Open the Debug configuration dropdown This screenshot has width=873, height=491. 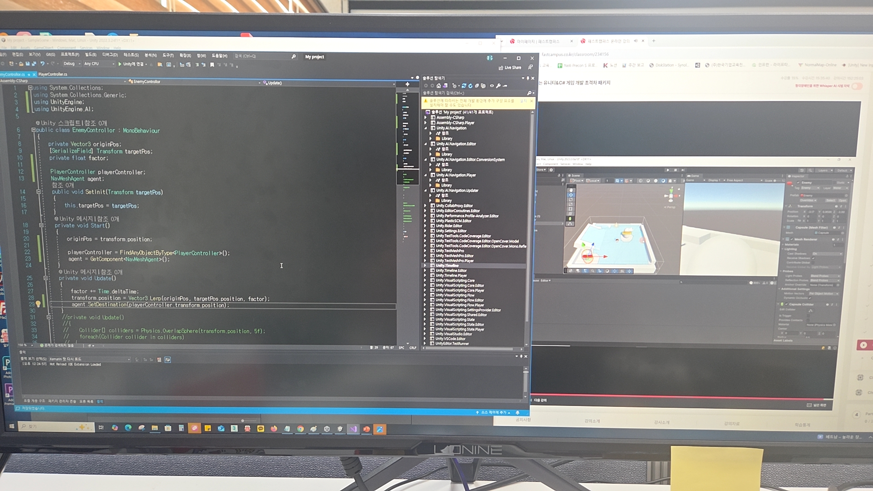coord(72,64)
